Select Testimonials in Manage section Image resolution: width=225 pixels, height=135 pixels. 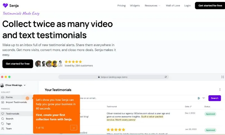coord(12,114)
